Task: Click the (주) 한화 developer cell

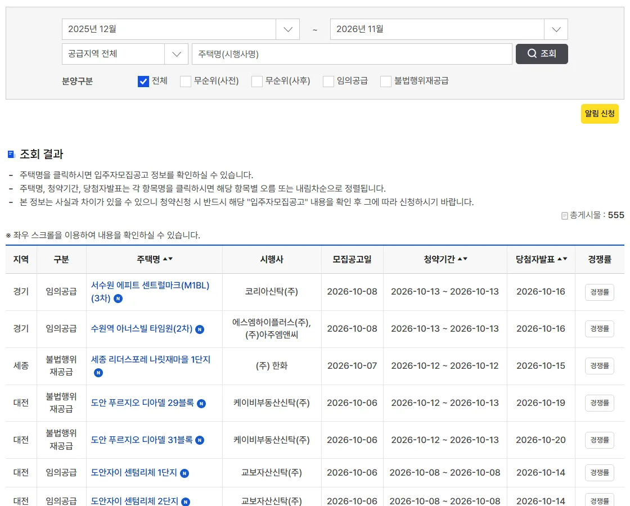Action: pos(272,366)
